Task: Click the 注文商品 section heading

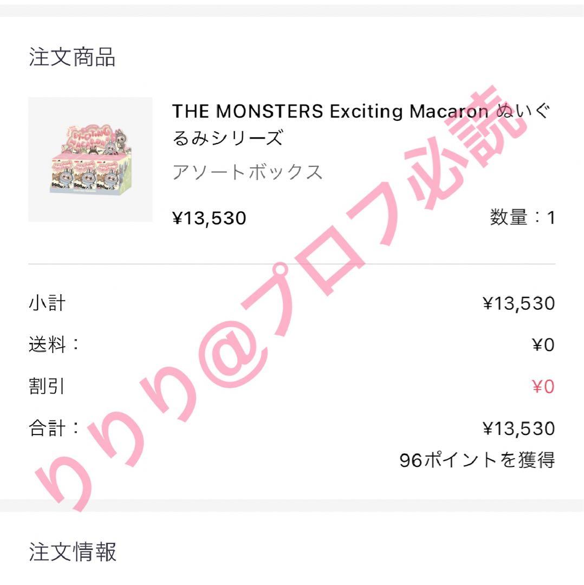Action: 72,57
